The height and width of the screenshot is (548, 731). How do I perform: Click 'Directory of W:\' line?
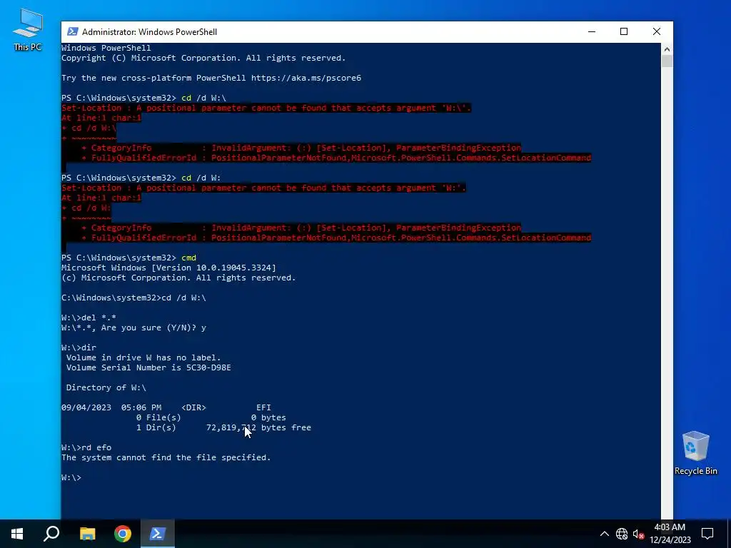pos(106,387)
